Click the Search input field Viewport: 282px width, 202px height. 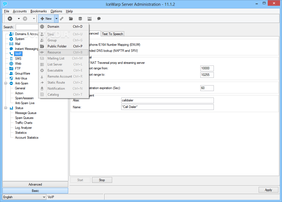[x=27, y=27]
